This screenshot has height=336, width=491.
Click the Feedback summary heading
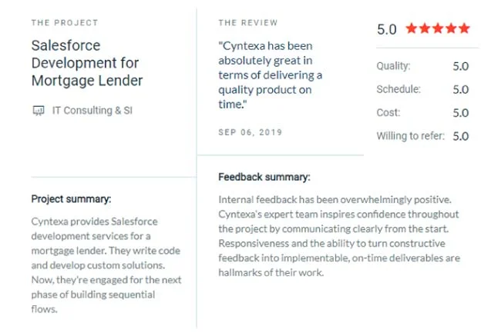[264, 176]
